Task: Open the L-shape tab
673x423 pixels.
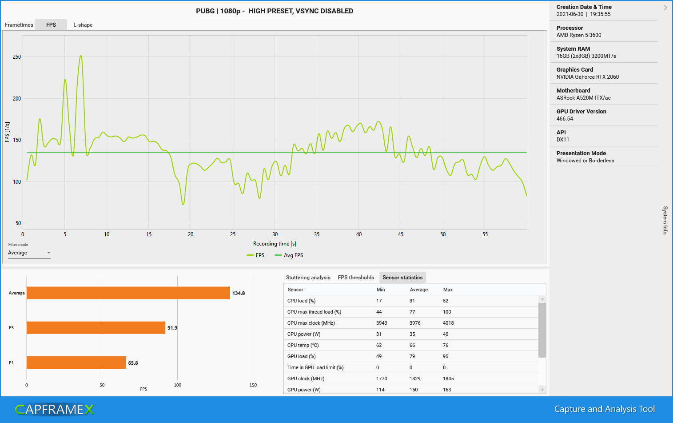Action: (x=83, y=25)
